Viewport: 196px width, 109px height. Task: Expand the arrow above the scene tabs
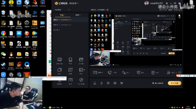tap(69, 10)
